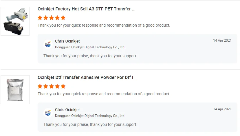Open the Dongguan Ocinkjet Digital Technology link in the first reply

point(90,47)
